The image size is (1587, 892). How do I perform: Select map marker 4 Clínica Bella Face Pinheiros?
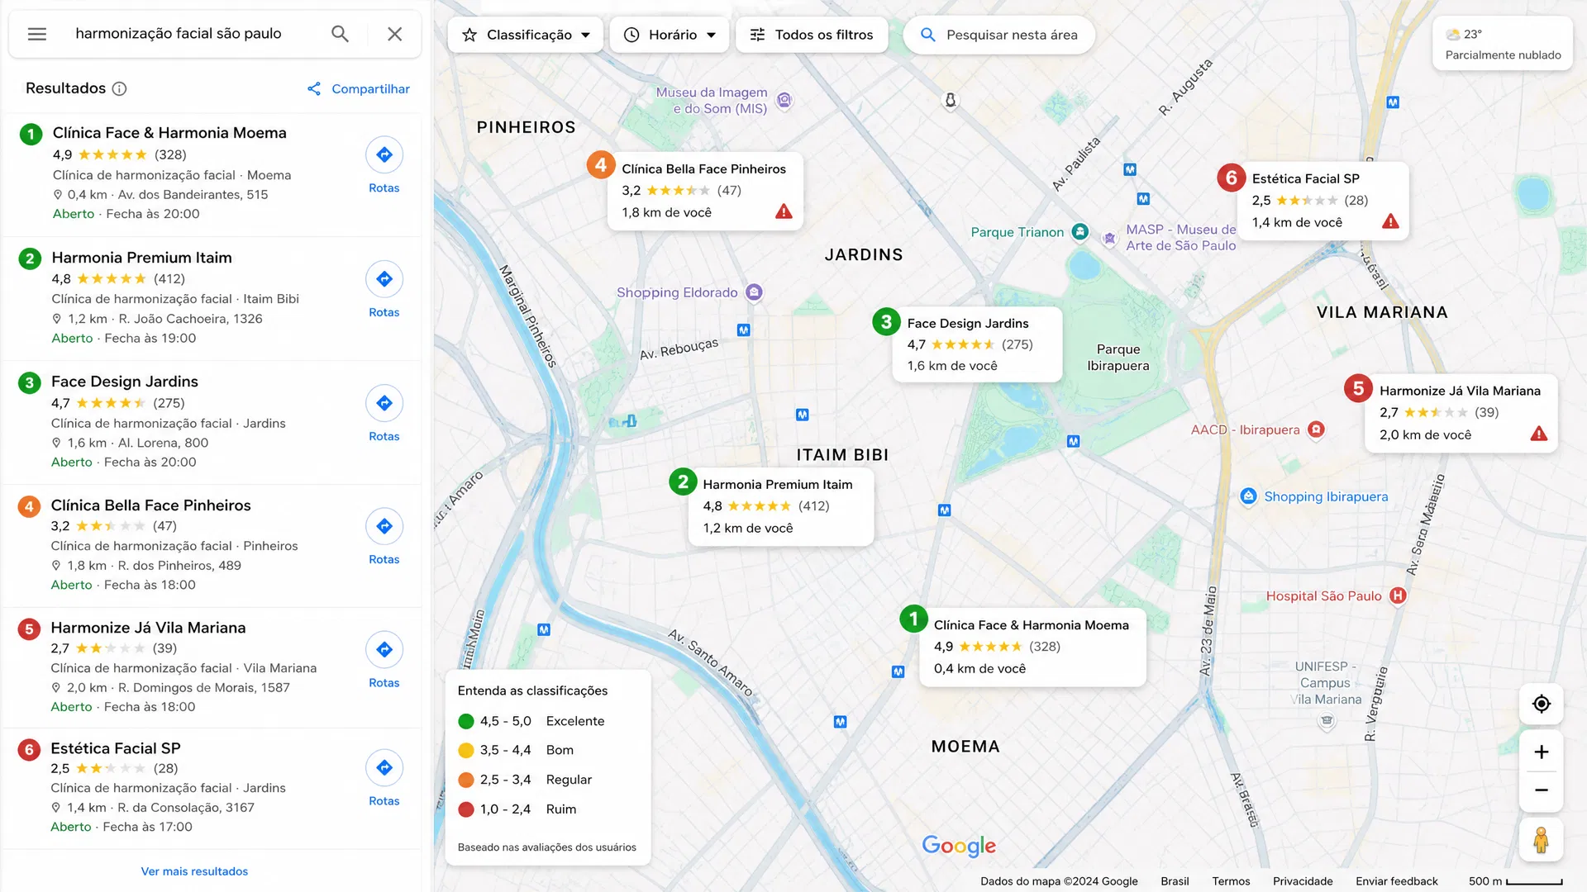tap(601, 165)
